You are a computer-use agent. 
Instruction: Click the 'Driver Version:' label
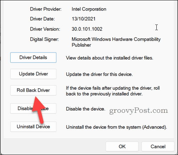pos(45,29)
